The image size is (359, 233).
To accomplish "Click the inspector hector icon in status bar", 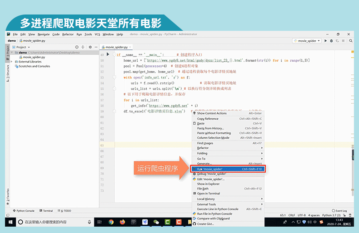I will click(x=350, y=215).
